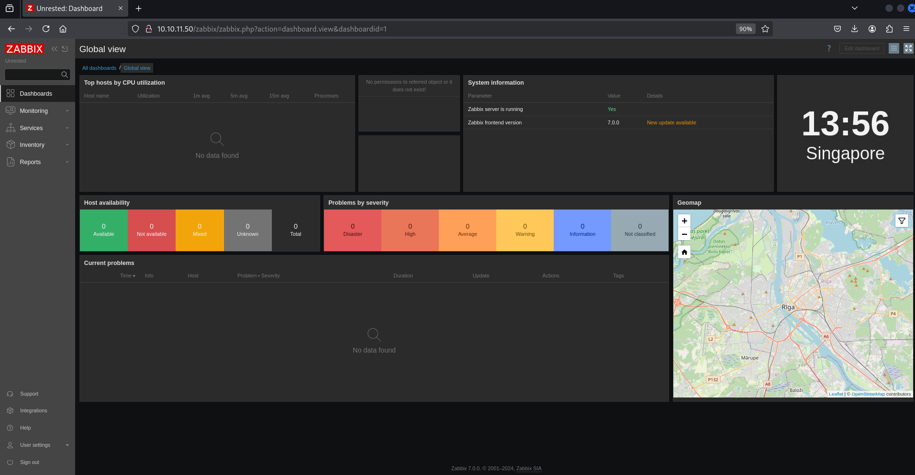Open the Dashboards menu item
The image size is (915, 475).
36,94
